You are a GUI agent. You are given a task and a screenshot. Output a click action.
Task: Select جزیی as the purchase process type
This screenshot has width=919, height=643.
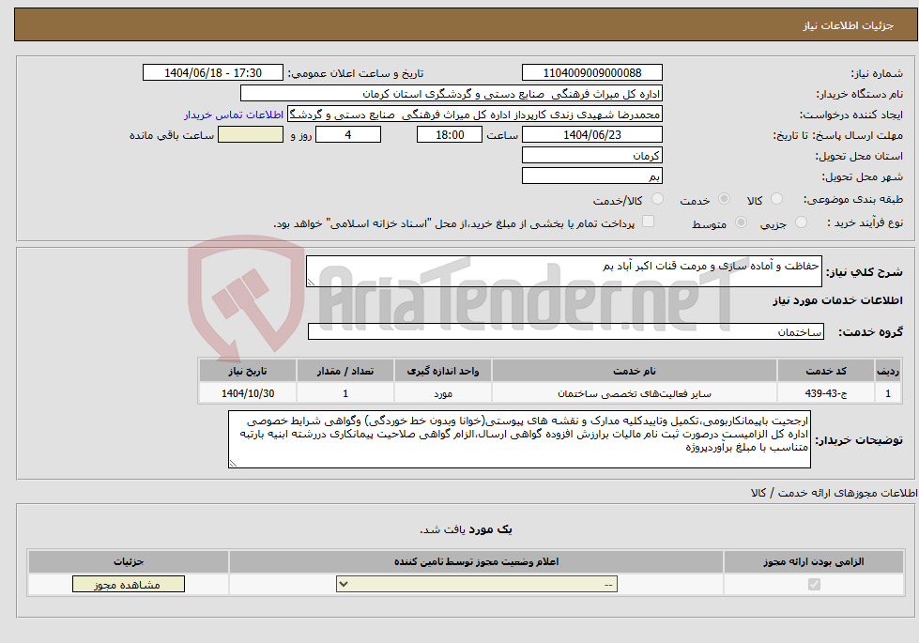(802, 220)
